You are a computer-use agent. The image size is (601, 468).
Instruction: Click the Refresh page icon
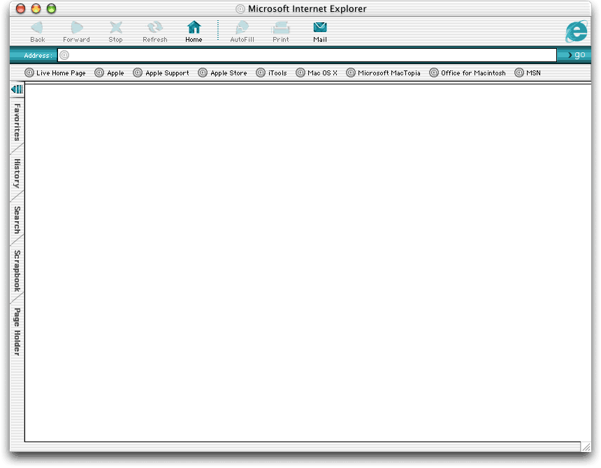tap(154, 28)
